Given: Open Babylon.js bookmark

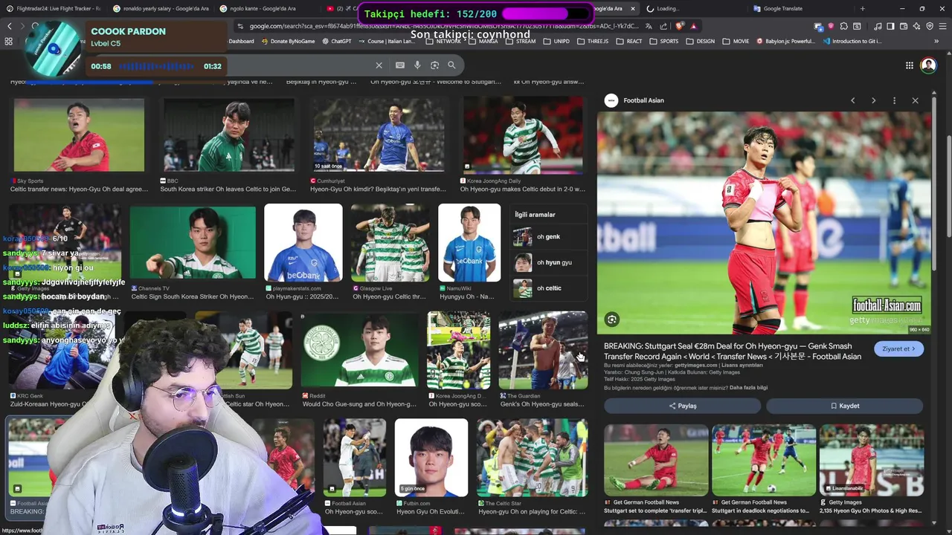Looking at the screenshot, I should pyautogui.click(x=786, y=42).
